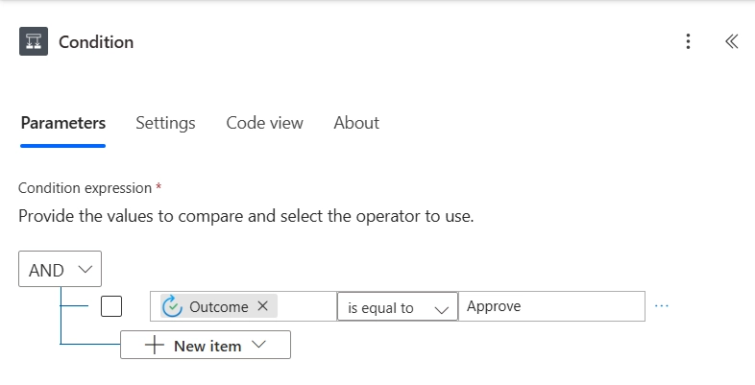
Task: Remove the Outcome token with its X
Action: (x=263, y=306)
